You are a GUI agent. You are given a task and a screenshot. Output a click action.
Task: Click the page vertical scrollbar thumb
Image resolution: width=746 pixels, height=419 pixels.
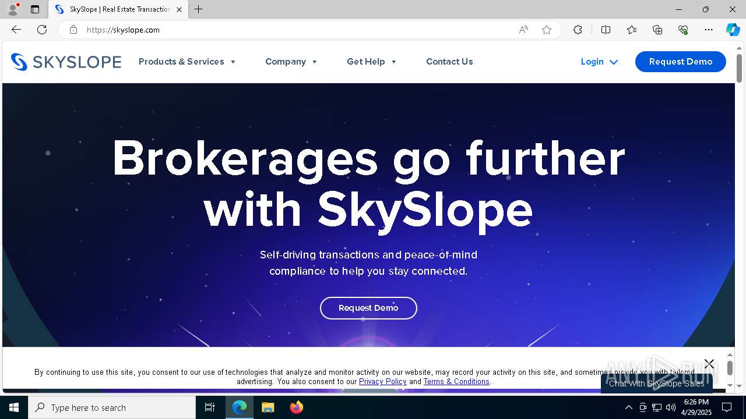[x=740, y=69]
